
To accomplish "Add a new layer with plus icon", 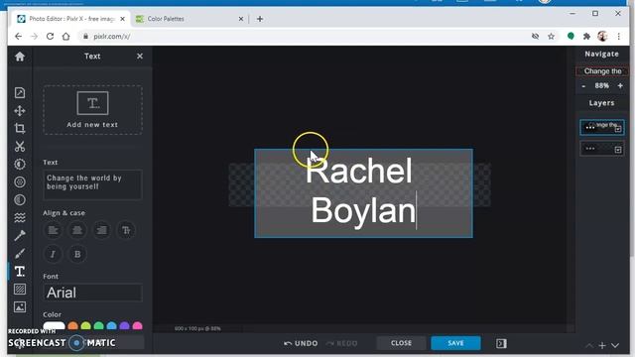I will (x=602, y=345).
